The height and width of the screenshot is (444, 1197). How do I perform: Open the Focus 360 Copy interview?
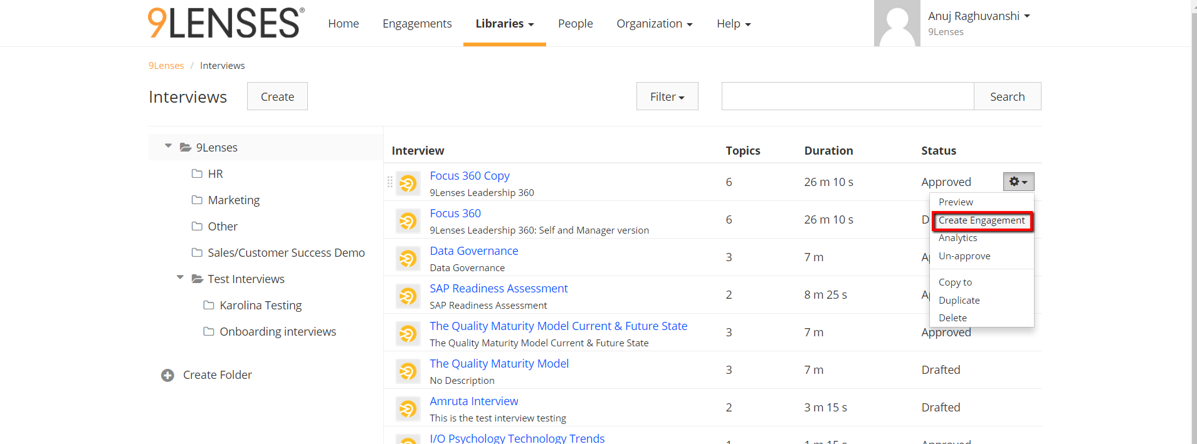[470, 176]
